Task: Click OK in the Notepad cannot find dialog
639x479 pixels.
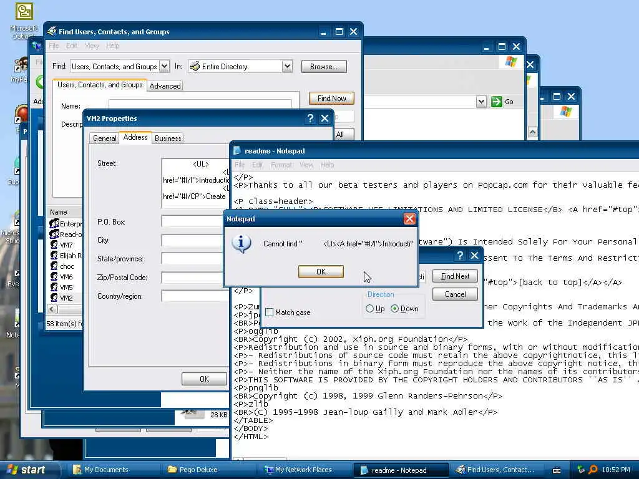Action: click(x=321, y=271)
